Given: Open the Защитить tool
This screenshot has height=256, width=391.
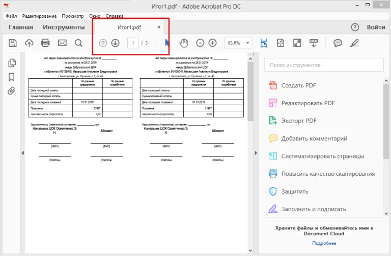Looking at the screenshot, I should tap(289, 191).
